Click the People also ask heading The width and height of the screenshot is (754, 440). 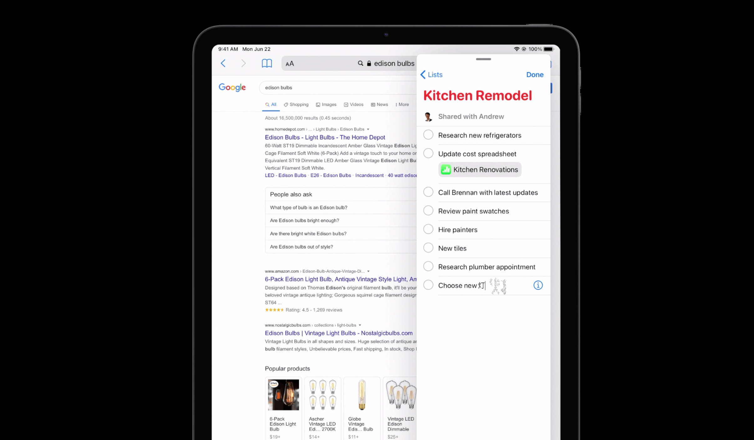(x=291, y=194)
